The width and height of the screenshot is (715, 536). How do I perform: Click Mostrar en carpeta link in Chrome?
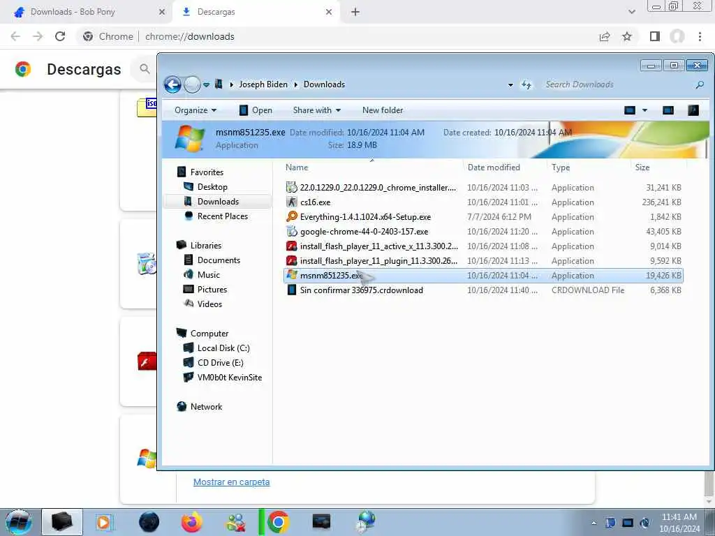tap(231, 482)
